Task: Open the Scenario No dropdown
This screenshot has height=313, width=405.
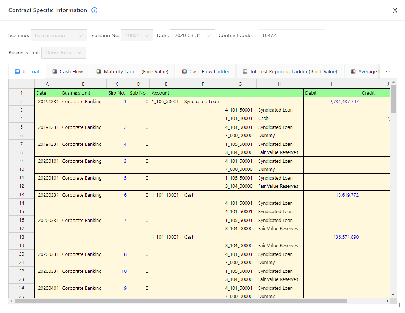Action: 137,36
